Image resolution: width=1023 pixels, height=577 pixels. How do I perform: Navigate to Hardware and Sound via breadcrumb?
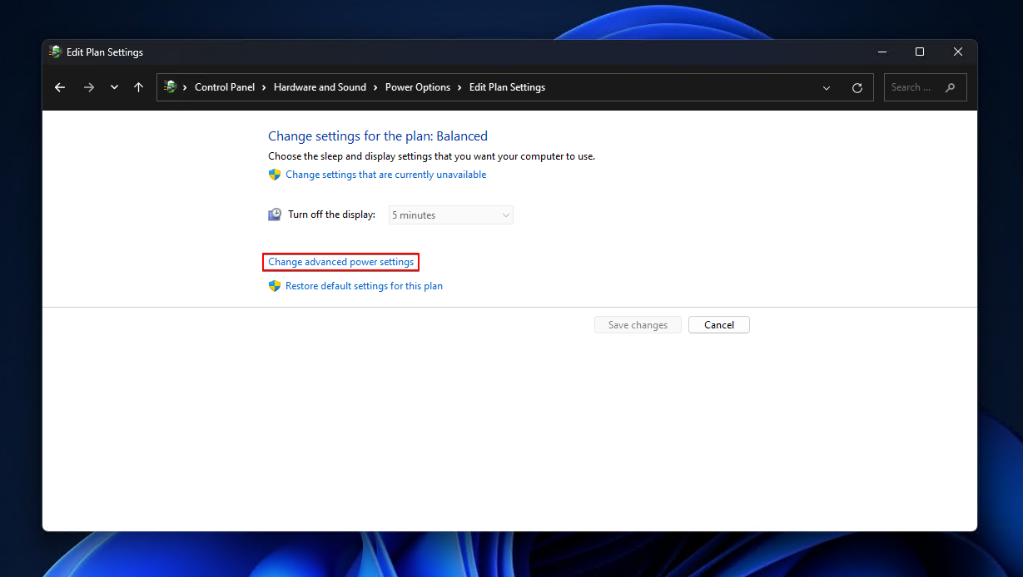coord(320,86)
